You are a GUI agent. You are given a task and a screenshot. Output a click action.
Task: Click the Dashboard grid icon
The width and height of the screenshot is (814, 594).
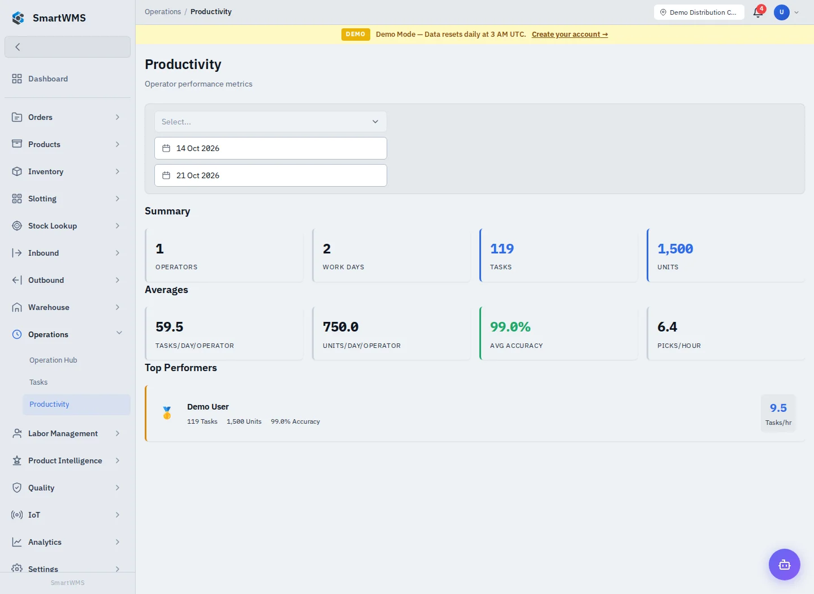17,79
